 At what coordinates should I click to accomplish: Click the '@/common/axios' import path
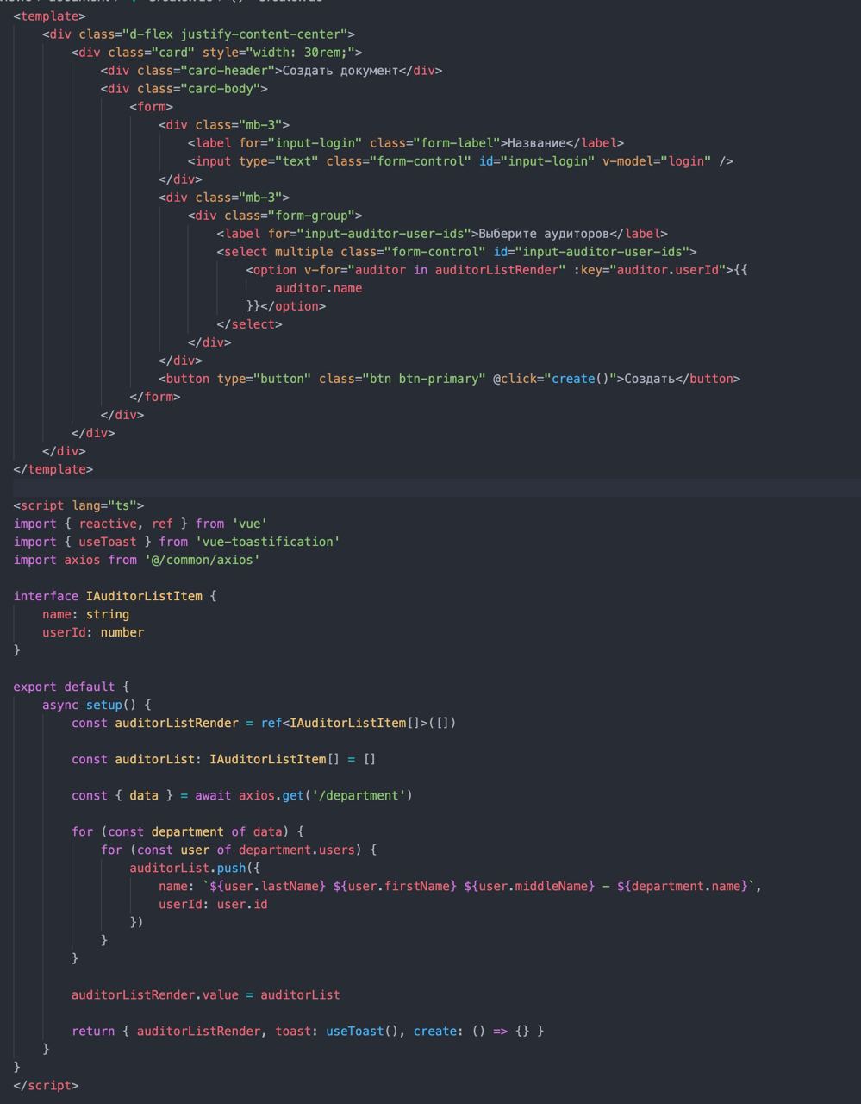pyautogui.click(x=203, y=560)
